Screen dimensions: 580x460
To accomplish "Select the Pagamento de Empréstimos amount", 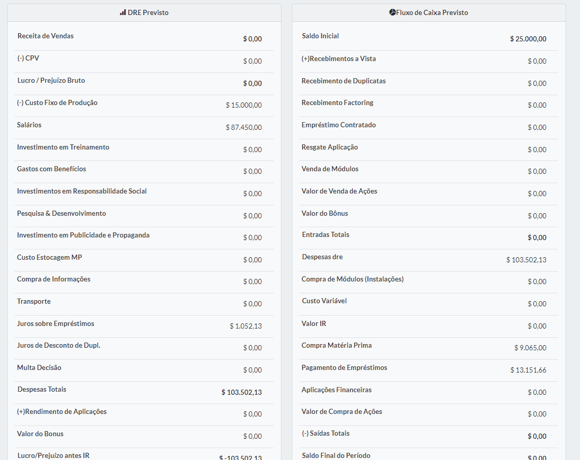I will click(x=528, y=370).
